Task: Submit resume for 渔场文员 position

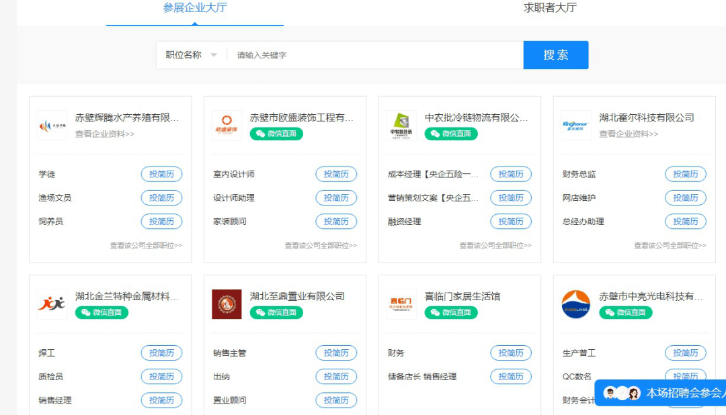Action: click(161, 197)
